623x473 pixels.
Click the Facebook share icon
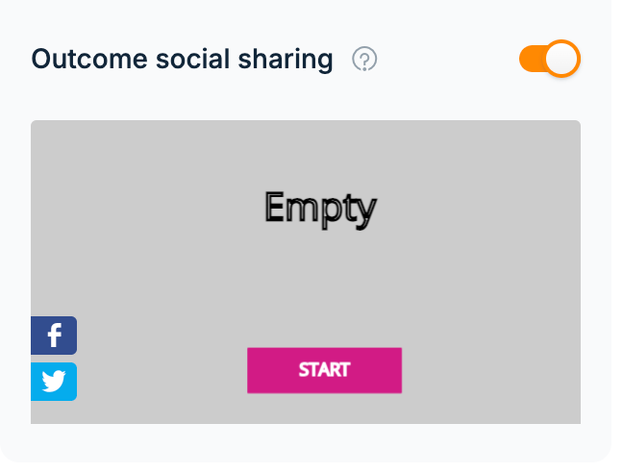54,336
